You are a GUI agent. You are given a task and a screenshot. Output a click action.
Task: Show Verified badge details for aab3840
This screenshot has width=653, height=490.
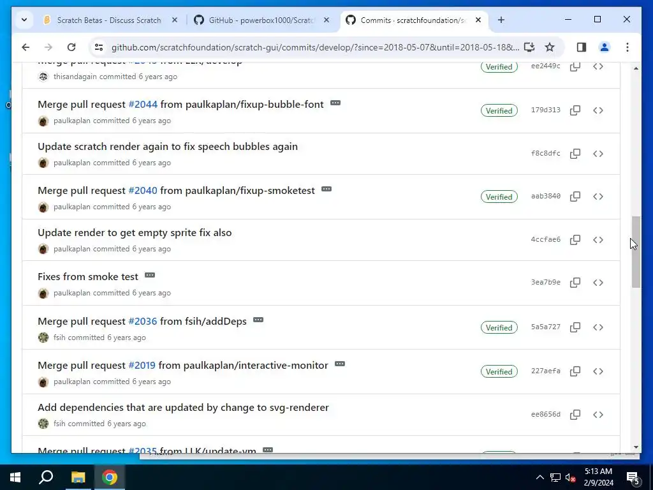pyautogui.click(x=499, y=197)
